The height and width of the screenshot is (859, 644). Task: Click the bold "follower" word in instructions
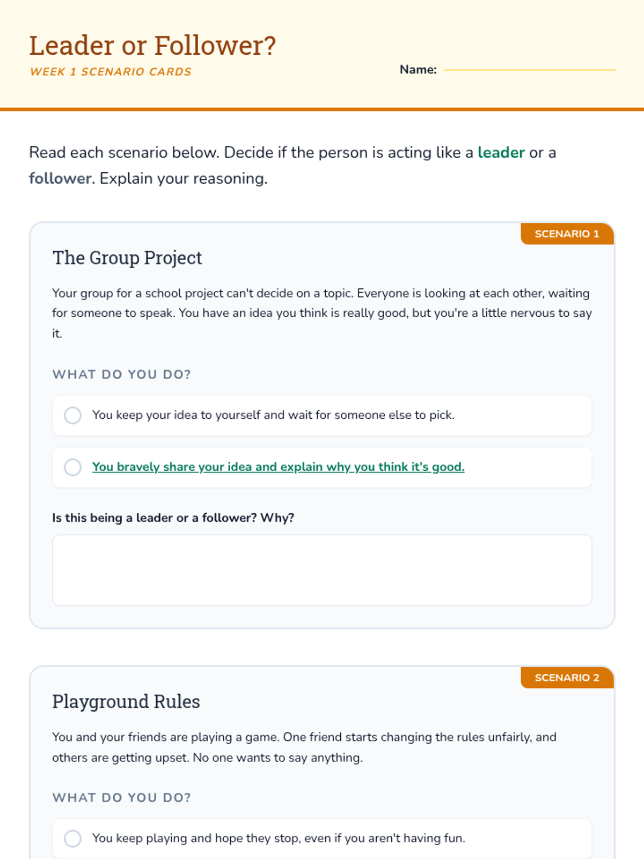[x=60, y=178]
